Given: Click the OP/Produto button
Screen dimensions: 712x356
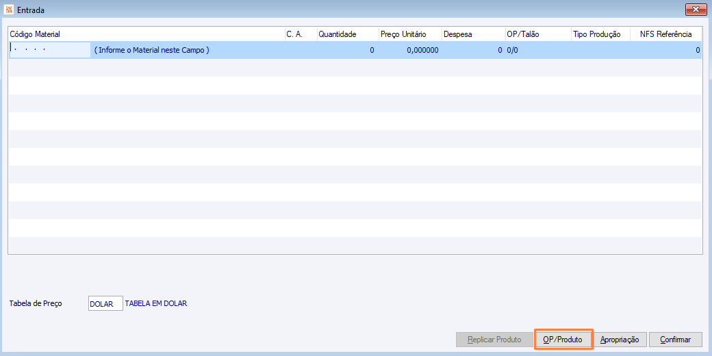Looking at the screenshot, I should coord(563,339).
